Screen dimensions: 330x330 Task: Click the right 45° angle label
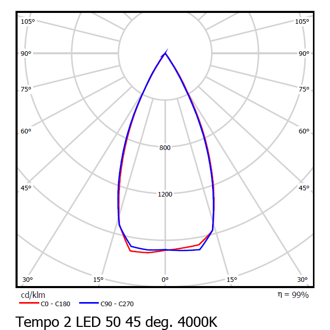(x=304, y=188)
